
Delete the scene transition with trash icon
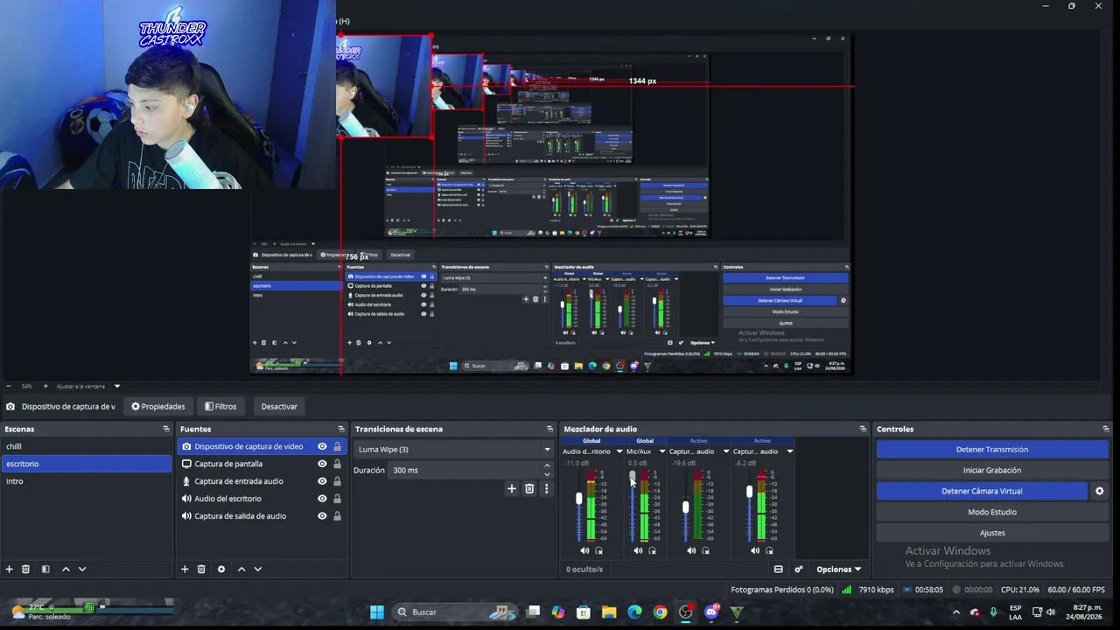[x=529, y=488]
